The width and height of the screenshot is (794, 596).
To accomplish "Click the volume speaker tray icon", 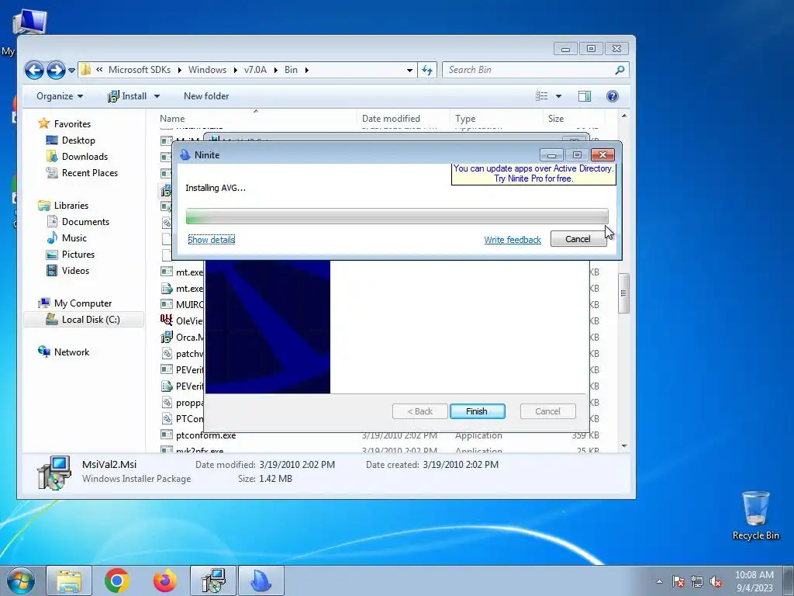I will (x=716, y=581).
